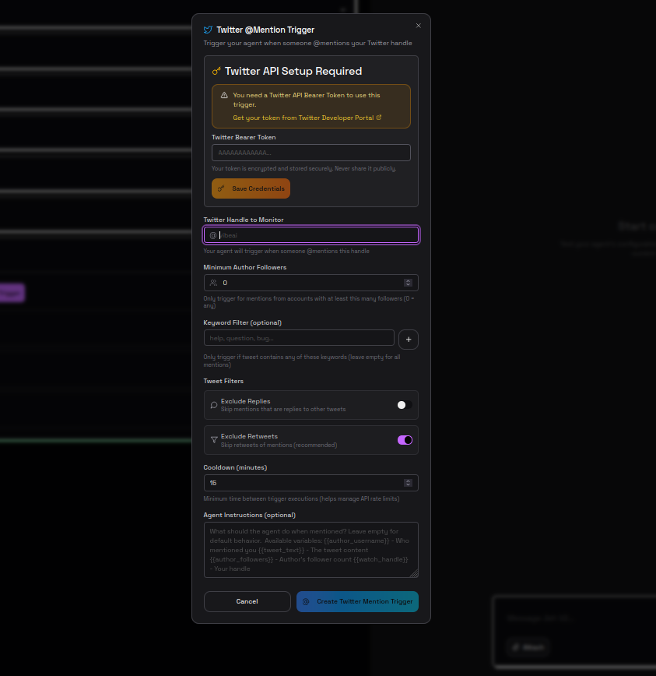The image size is (656, 676).
Task: Click the 'Agent Instructions (optional)' label
Action: (x=249, y=516)
